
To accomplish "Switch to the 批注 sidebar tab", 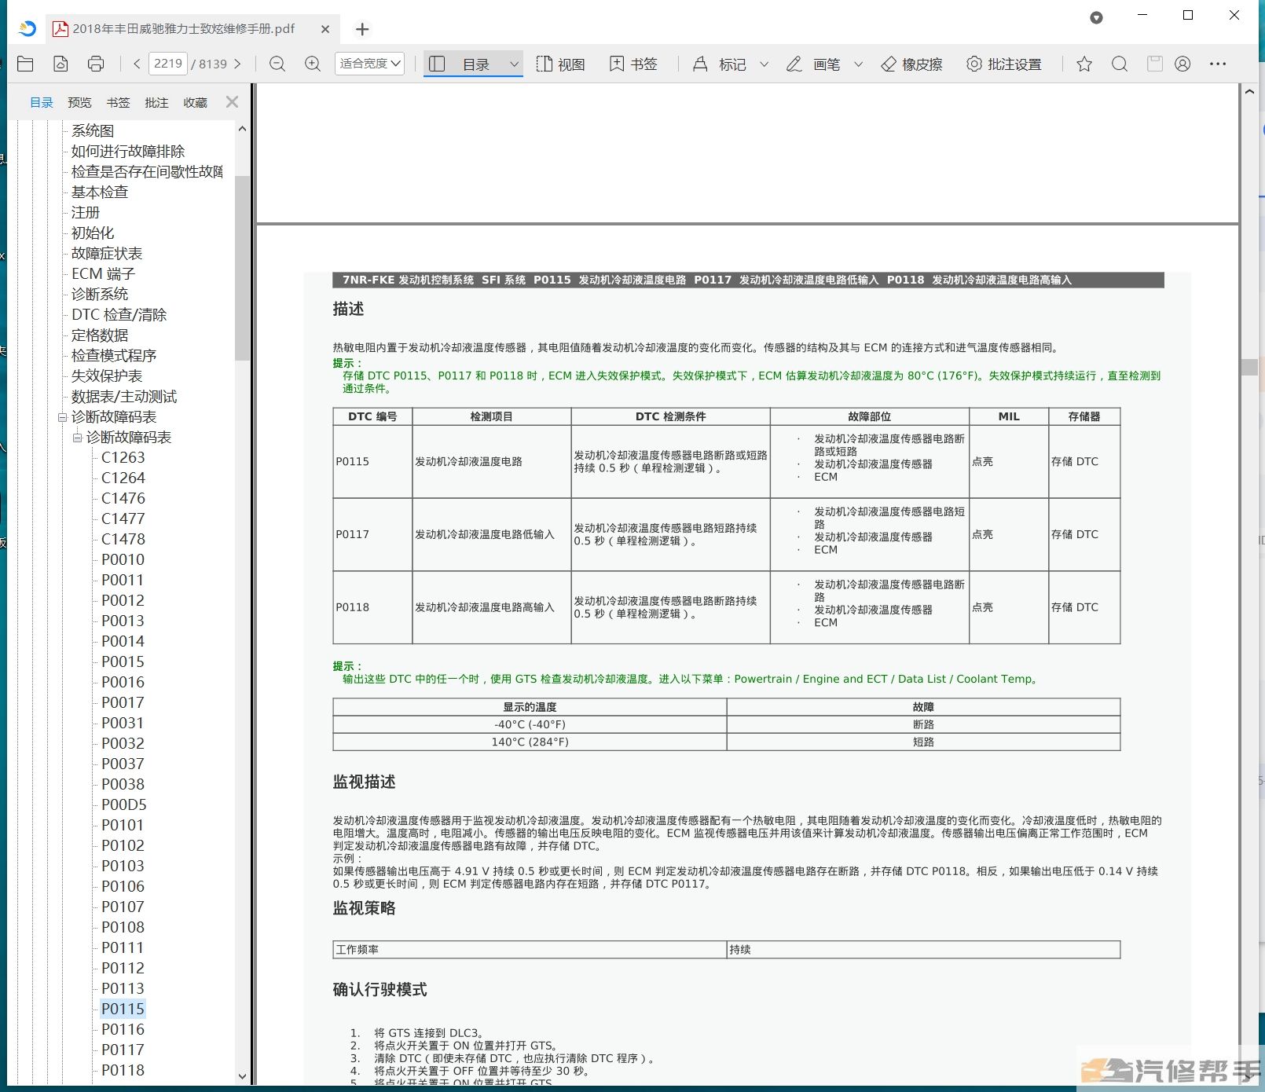I will [x=156, y=102].
